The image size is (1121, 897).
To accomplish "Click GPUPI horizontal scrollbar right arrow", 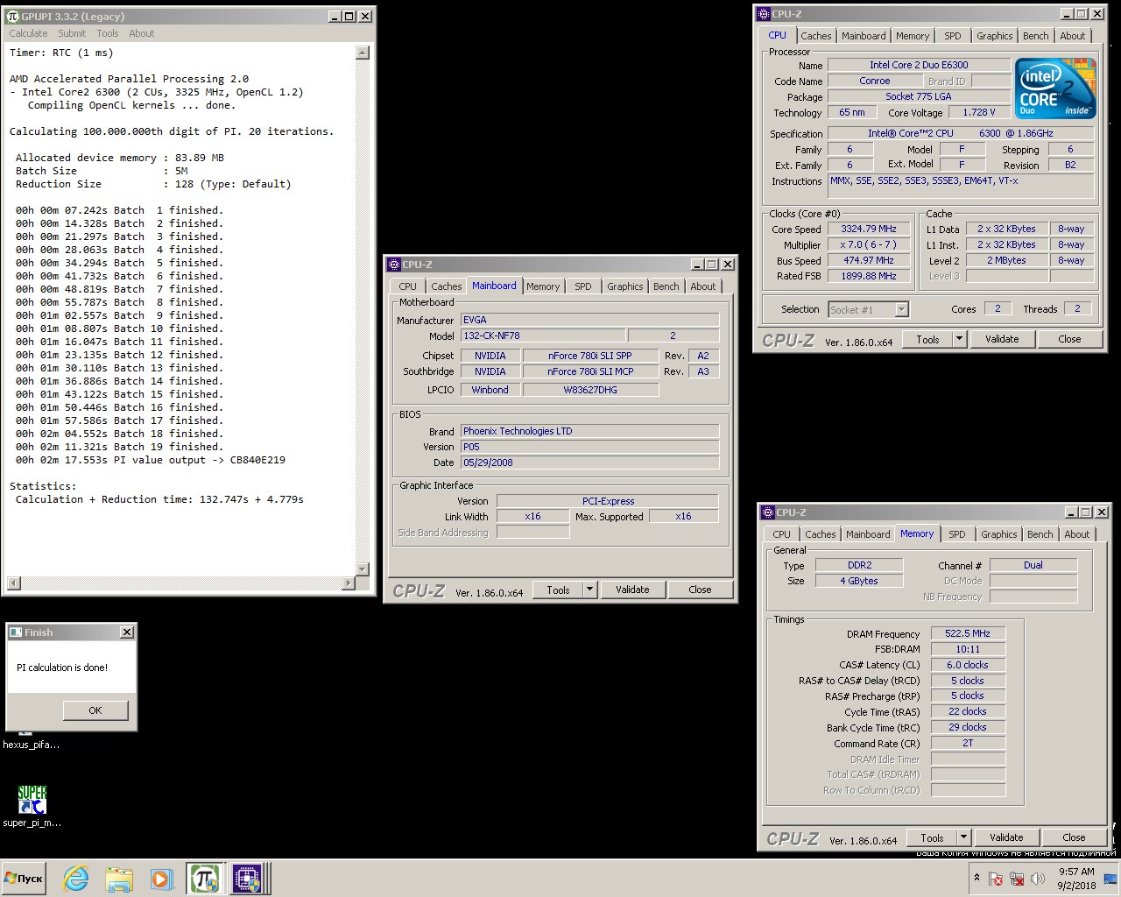I will tap(349, 583).
